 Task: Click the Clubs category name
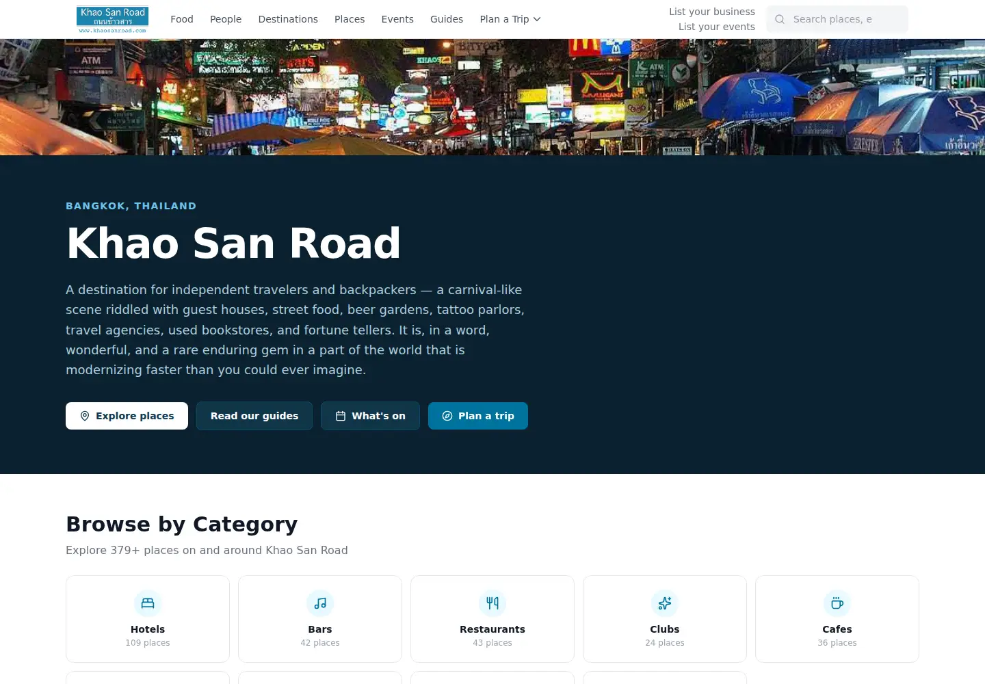point(665,629)
